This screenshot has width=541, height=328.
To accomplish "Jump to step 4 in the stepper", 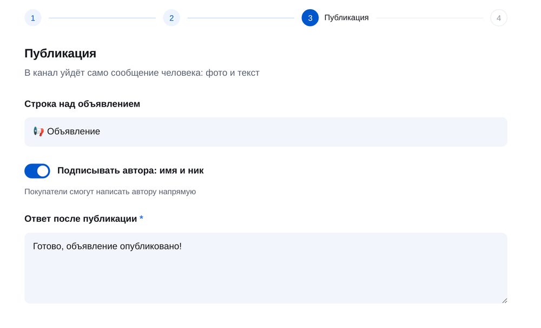I will click(499, 18).
